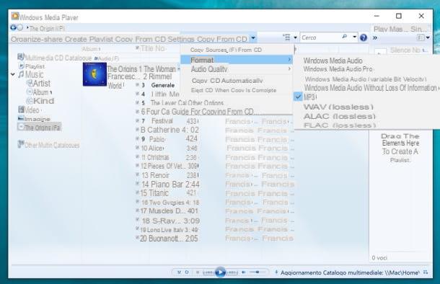Click the Title column header arrow
Viewport: 440px width, 284px height.
click(137, 48)
